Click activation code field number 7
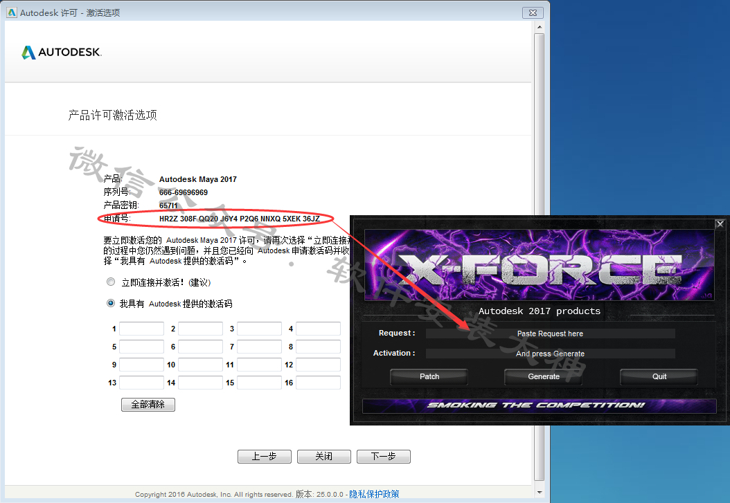Image resolution: width=730 pixels, height=503 pixels. click(259, 347)
